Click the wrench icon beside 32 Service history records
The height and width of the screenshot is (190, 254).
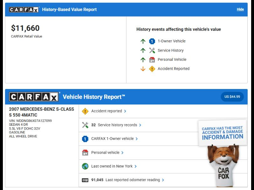point(85,125)
